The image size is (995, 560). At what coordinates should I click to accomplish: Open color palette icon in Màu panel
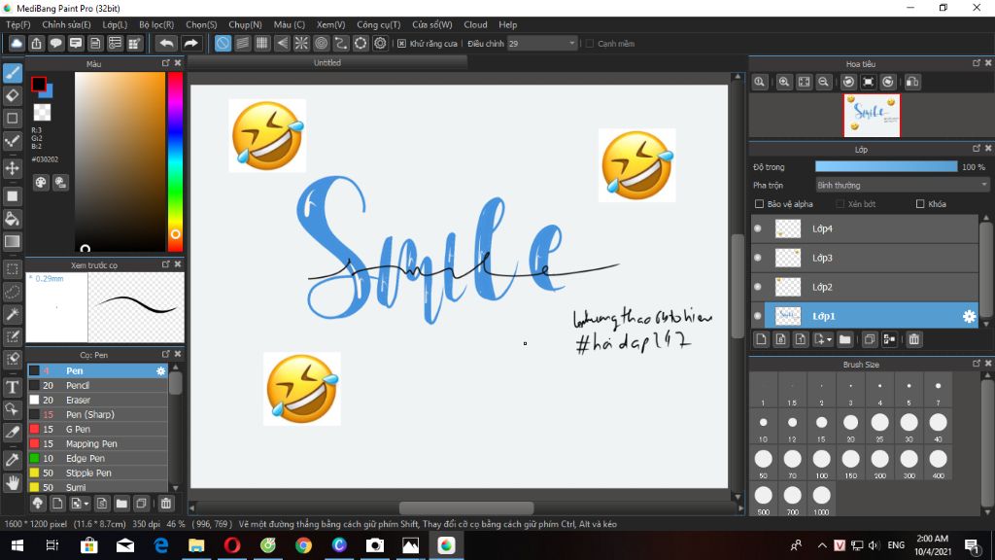(x=41, y=183)
